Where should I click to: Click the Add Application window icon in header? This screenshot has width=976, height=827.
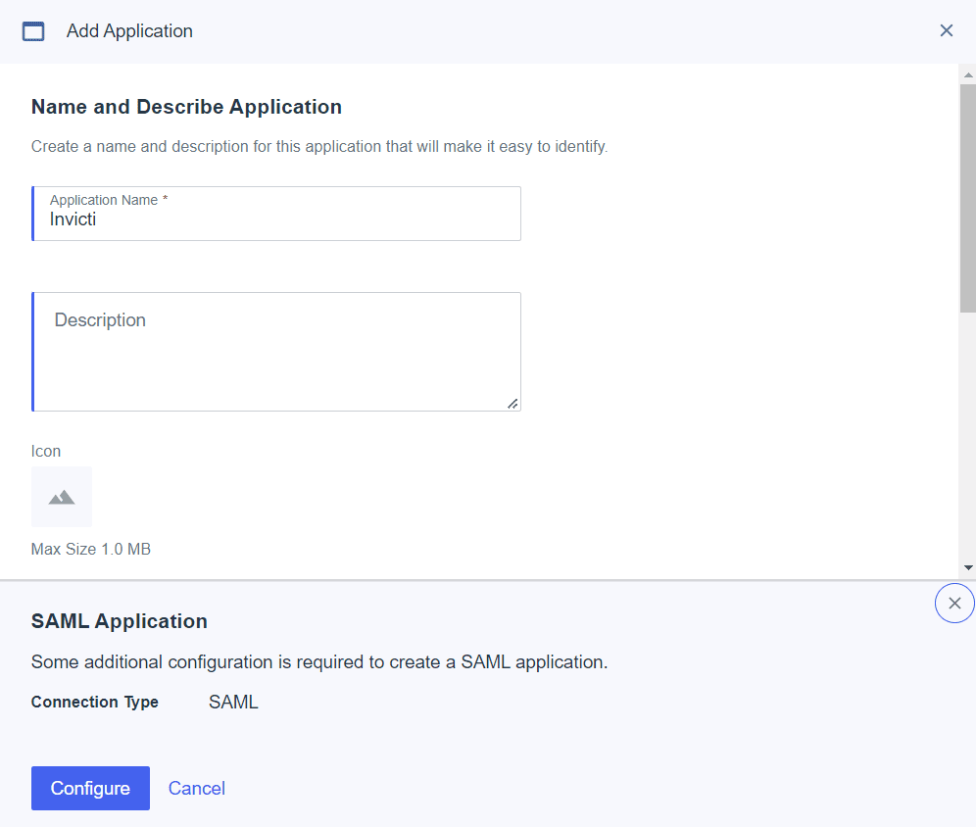pos(32,30)
